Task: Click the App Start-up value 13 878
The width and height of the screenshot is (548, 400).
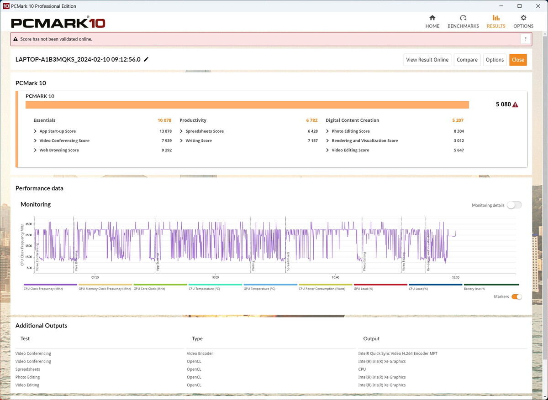Action: (165, 131)
